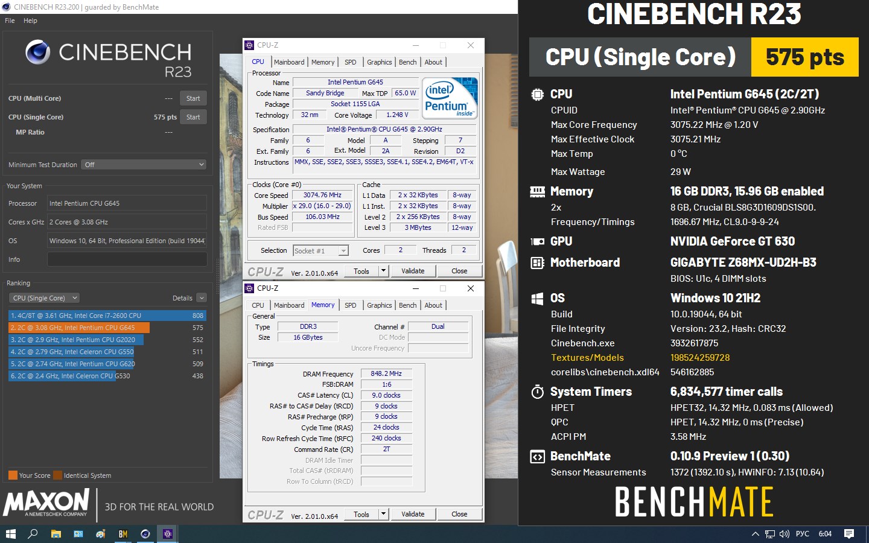Click the CPU-Z taskbar icon

168,534
